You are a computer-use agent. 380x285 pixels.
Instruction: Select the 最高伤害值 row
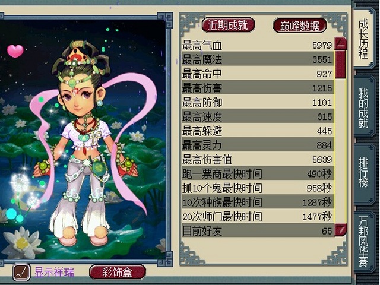258,159
